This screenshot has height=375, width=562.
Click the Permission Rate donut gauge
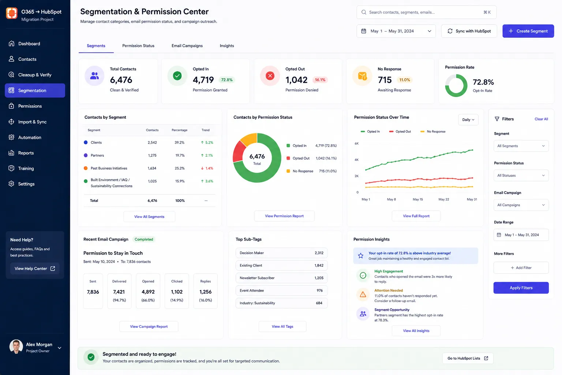coord(456,85)
